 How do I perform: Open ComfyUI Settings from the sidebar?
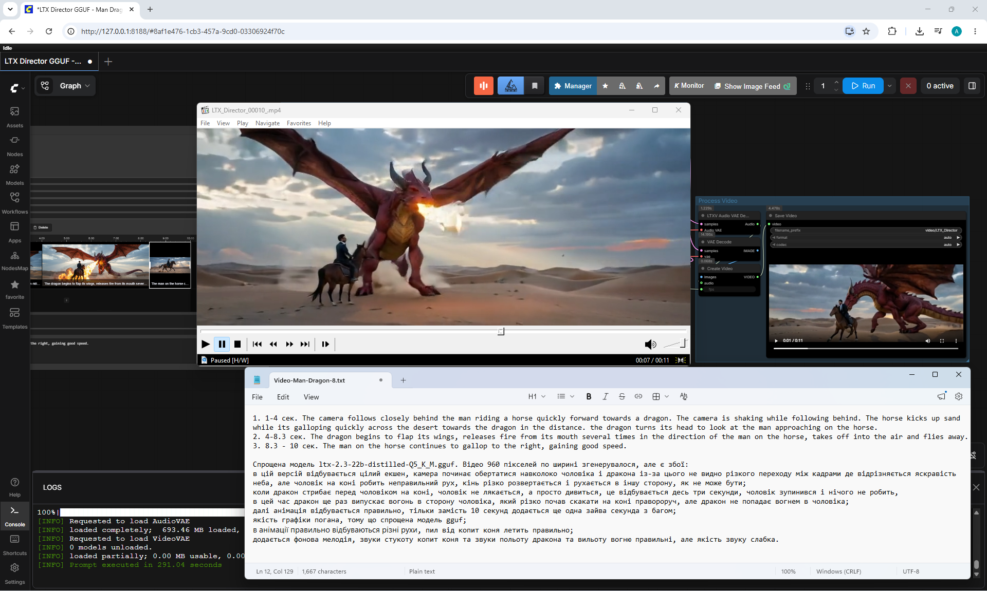point(14,574)
